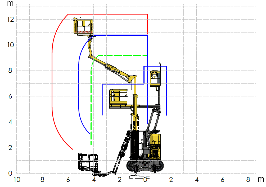
Task: Toggle the blue working envelope curve
Action: [122, 35]
